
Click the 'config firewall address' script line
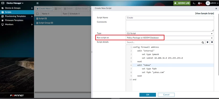146,47
